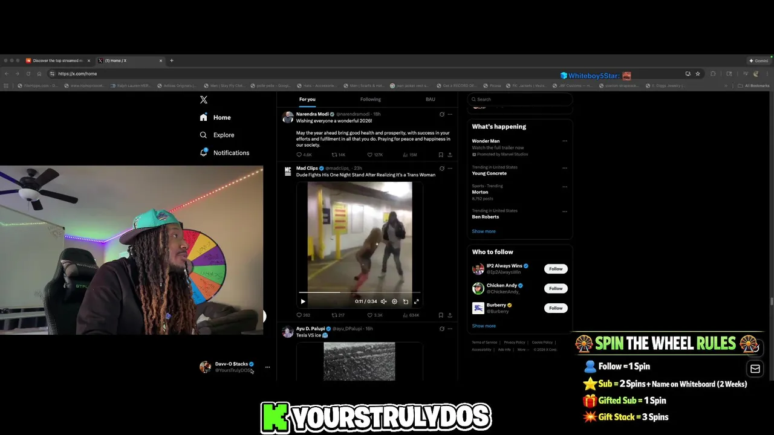The image size is (774, 435).
Task: Switch to Discover the top streamed tab
Action: click(57, 60)
